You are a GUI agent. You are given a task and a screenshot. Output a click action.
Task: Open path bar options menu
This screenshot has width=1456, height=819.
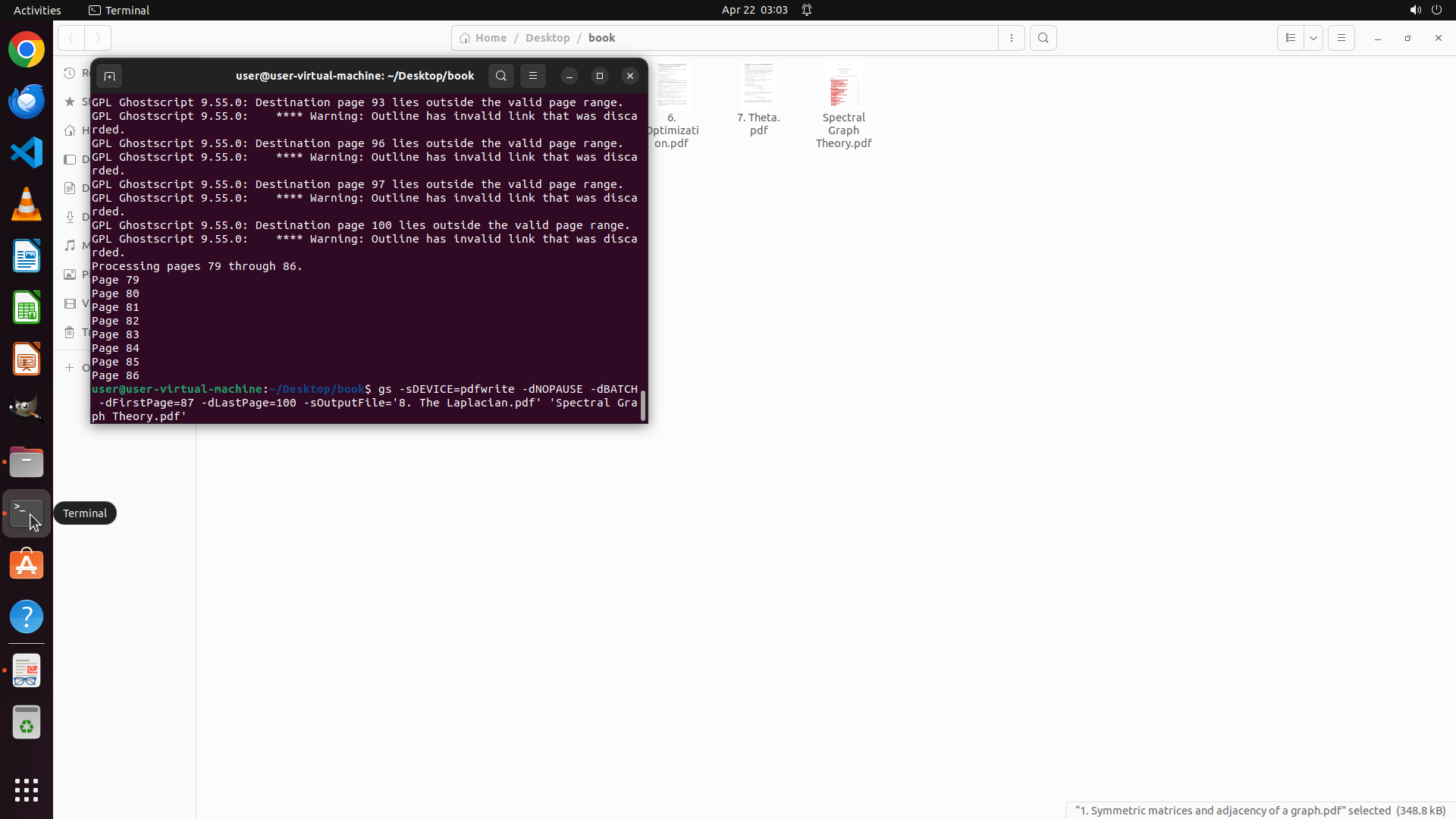tap(1012, 38)
